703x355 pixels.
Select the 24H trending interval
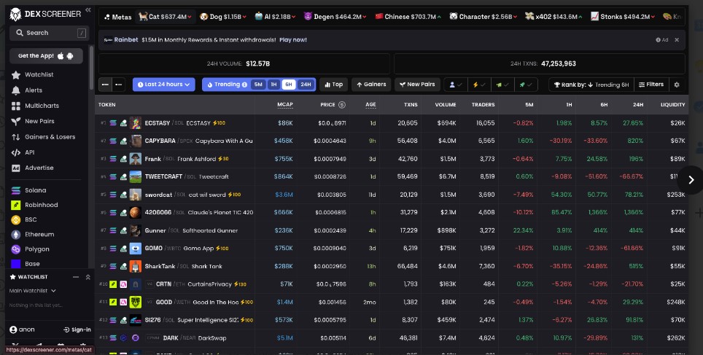pyautogui.click(x=306, y=85)
